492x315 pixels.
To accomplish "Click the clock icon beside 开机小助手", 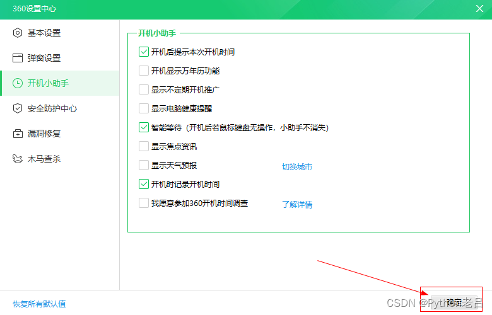I will 18,83.
